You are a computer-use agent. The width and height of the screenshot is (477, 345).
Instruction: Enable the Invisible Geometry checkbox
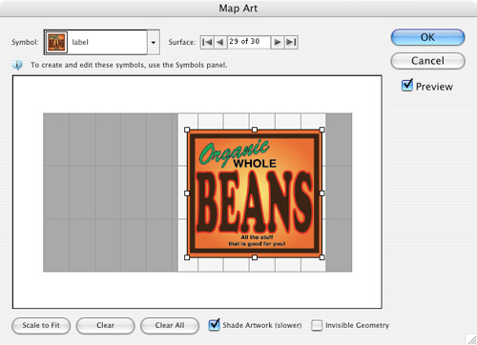(x=317, y=325)
